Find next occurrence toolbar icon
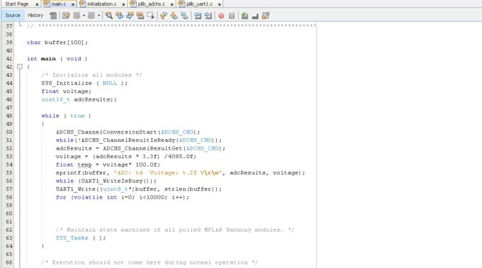 [130, 16]
